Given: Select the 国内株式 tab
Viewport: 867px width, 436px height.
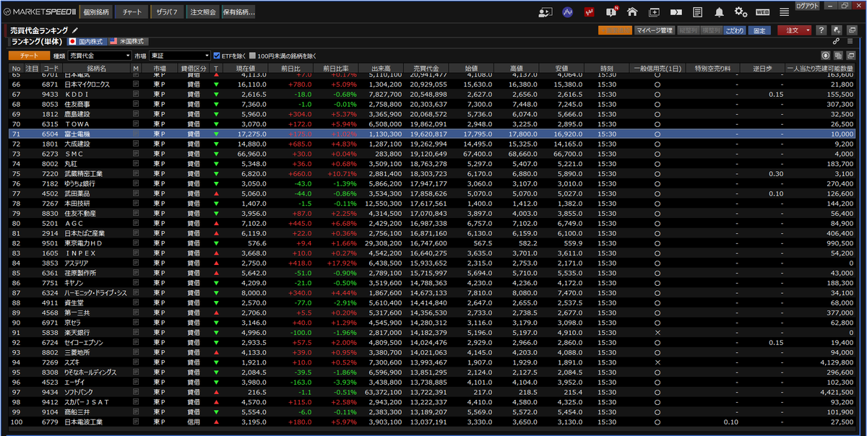Looking at the screenshot, I should (x=86, y=42).
